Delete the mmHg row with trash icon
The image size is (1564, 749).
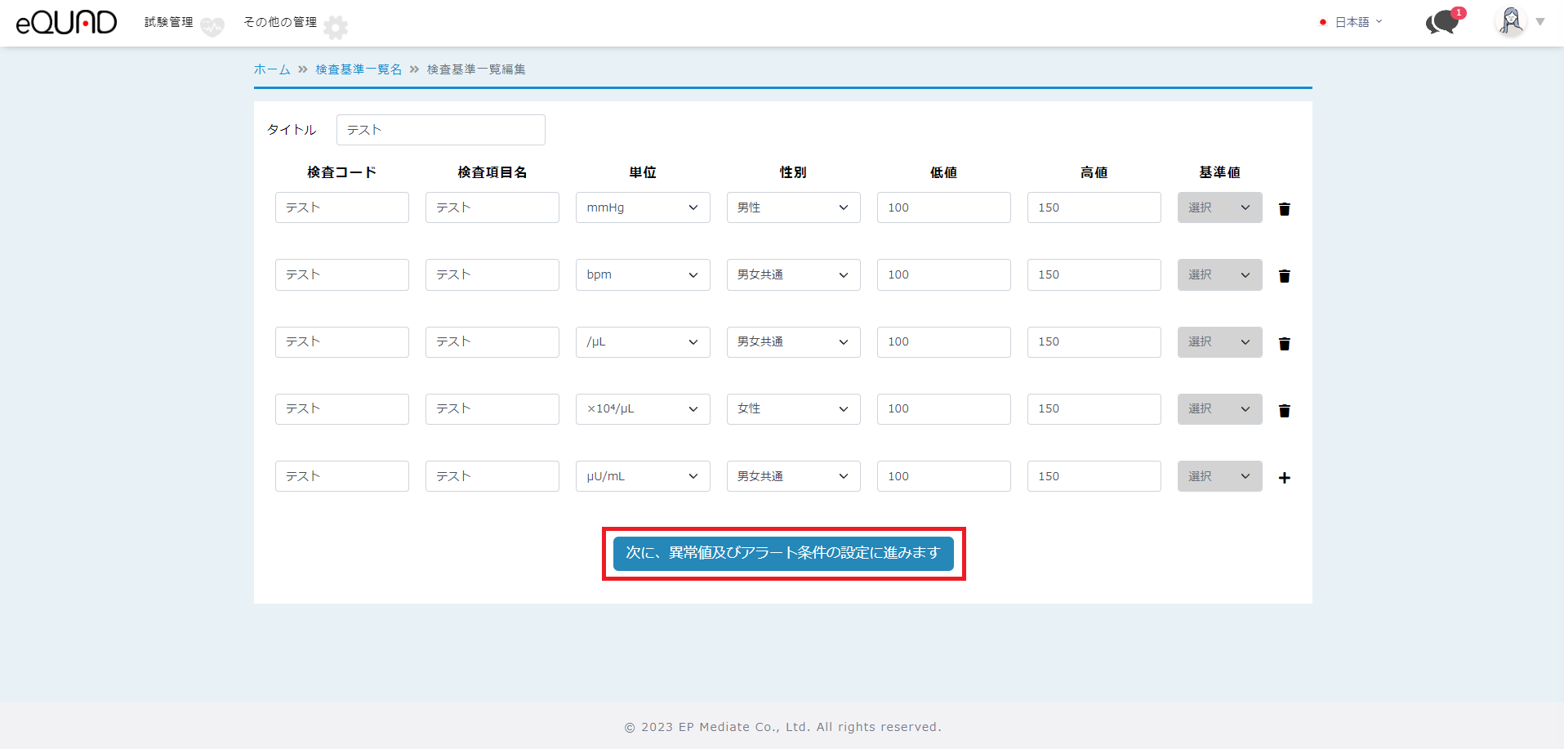pyautogui.click(x=1284, y=209)
